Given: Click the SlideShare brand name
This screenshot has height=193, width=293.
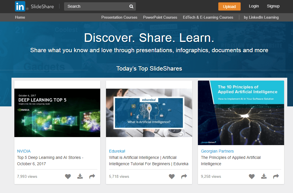Looking at the screenshot, I should [42, 7].
